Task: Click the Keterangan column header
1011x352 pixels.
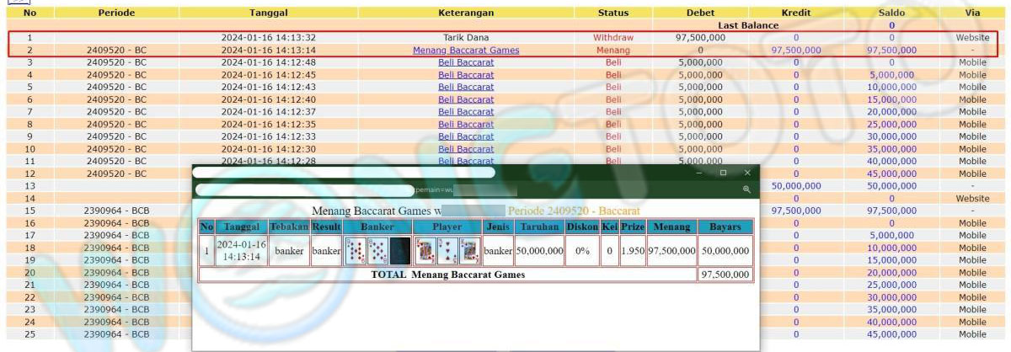Action: (466, 13)
